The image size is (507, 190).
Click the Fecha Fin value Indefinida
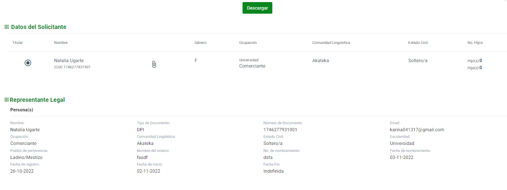click(x=274, y=171)
